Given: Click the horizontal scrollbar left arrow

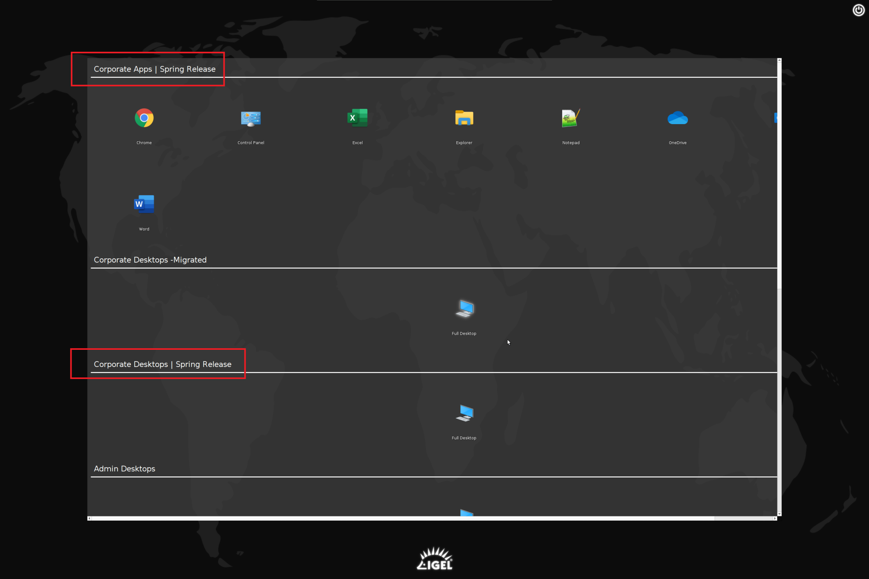Looking at the screenshot, I should (90, 518).
